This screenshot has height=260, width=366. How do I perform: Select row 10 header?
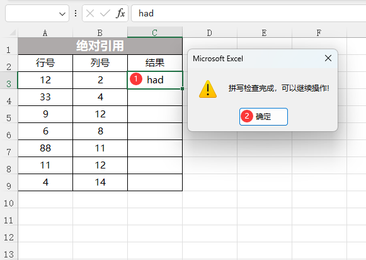9,200
